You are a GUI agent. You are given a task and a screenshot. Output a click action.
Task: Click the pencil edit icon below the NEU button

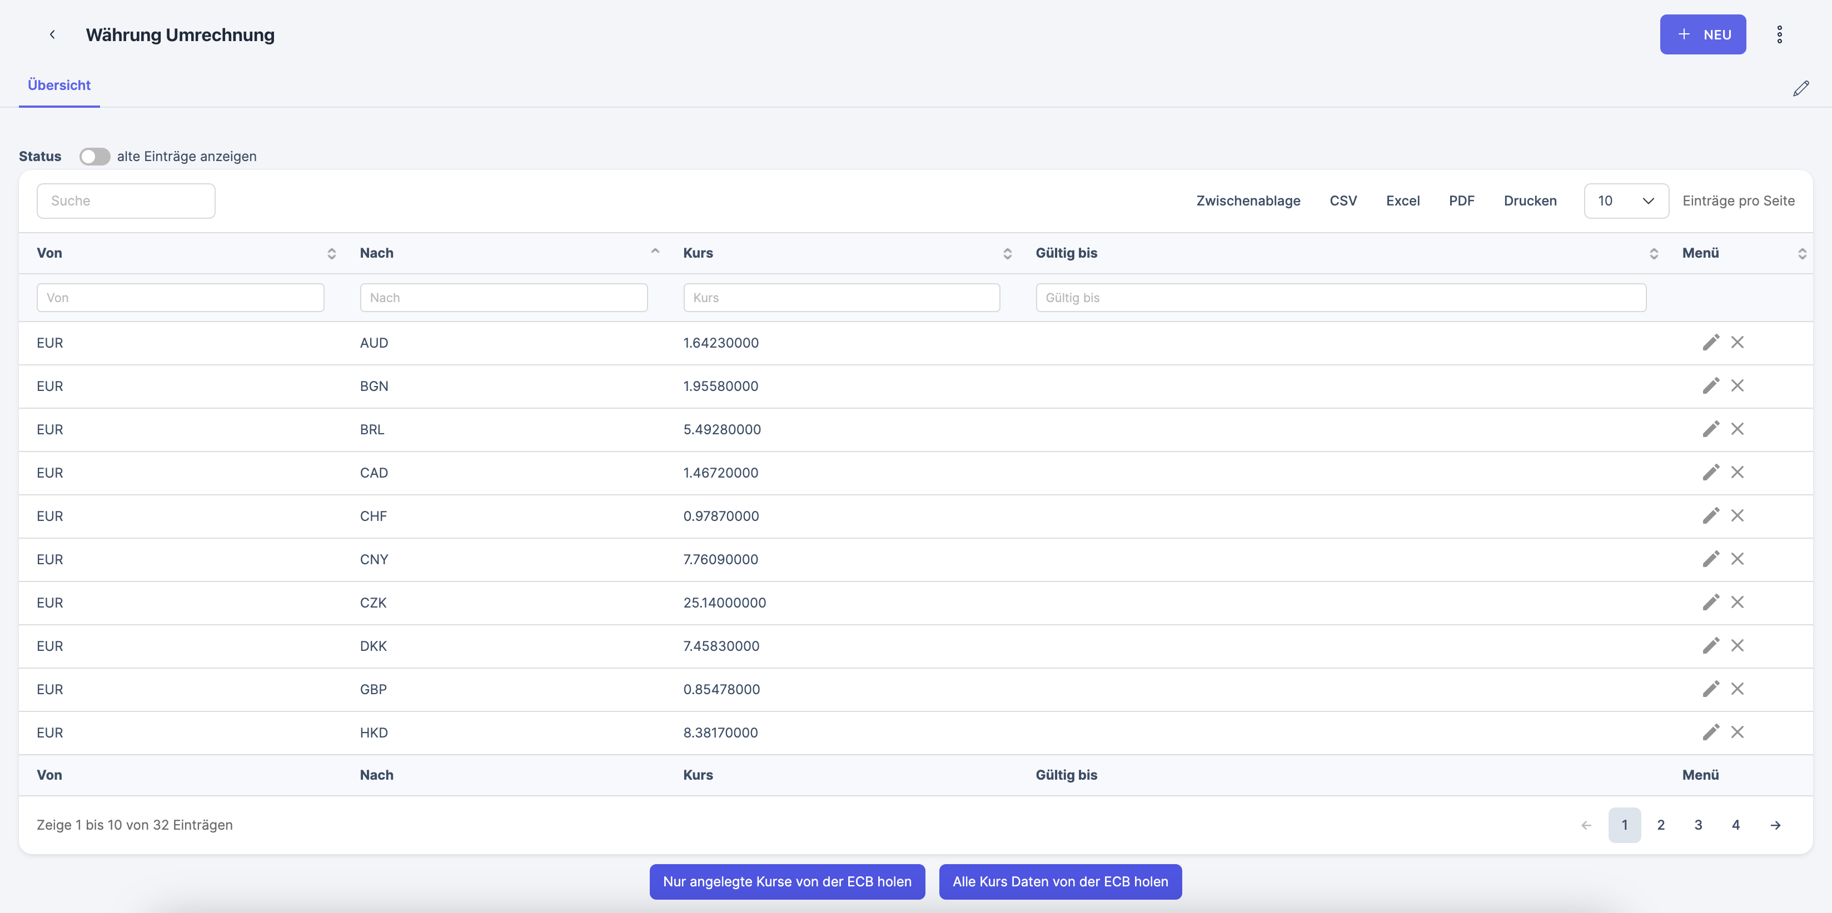(x=1800, y=89)
